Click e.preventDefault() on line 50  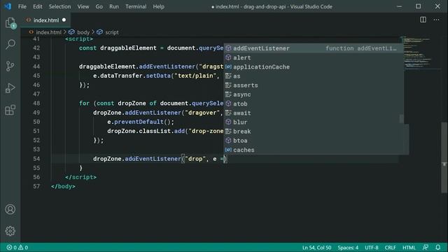tap(141, 122)
